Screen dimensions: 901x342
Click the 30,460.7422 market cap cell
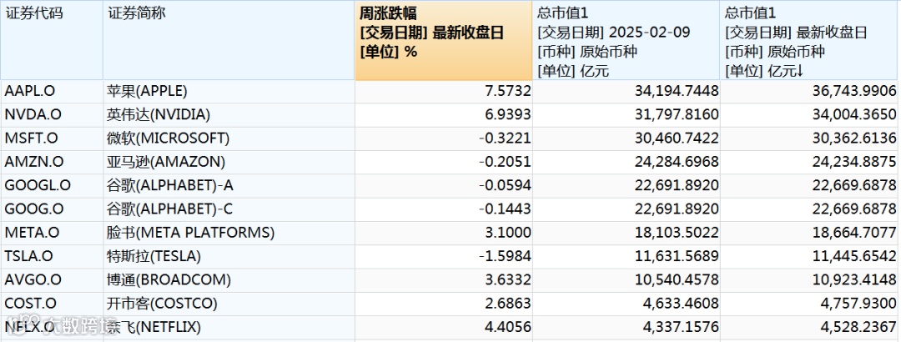(627, 138)
